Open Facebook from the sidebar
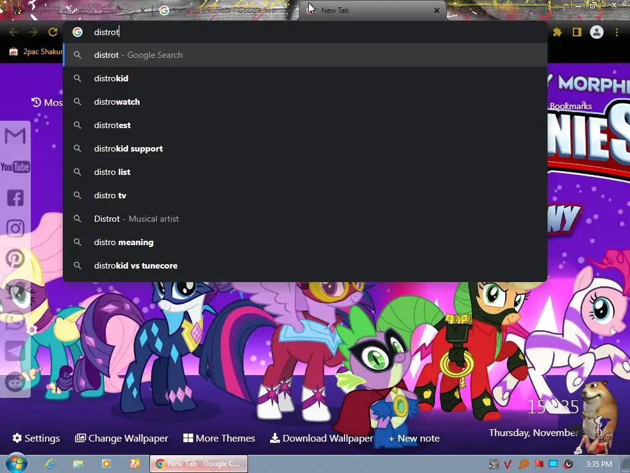The image size is (630, 473). coord(15,198)
